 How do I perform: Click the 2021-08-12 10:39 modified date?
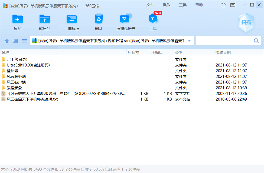click(231, 88)
